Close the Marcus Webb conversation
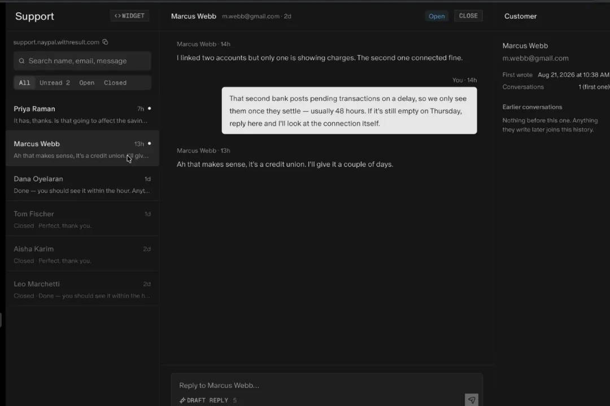 click(x=468, y=16)
